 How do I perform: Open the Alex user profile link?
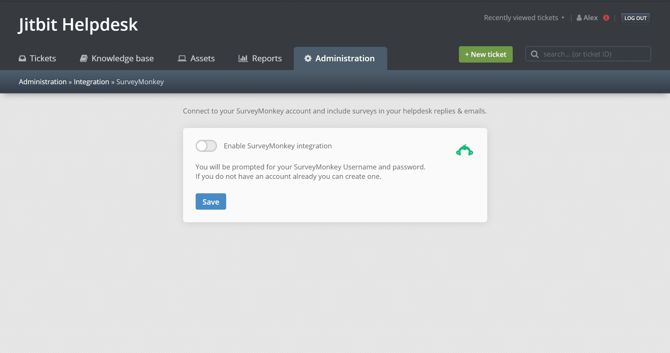pos(590,18)
